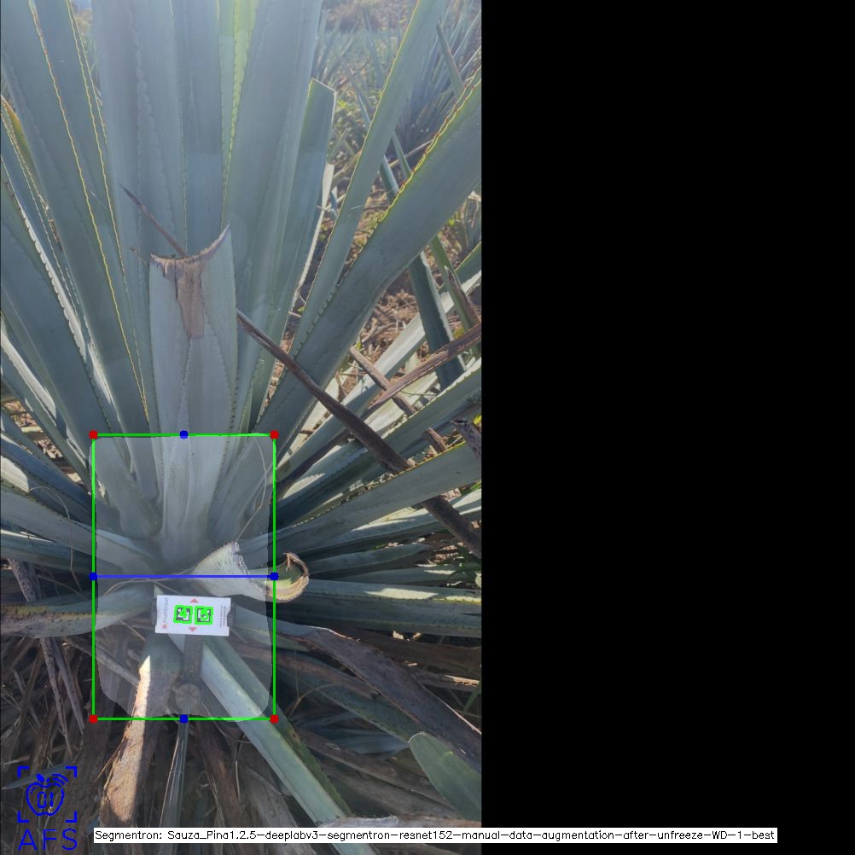
Task: Click the blue midpoint handle on the box's top edge
Action: [x=183, y=434]
